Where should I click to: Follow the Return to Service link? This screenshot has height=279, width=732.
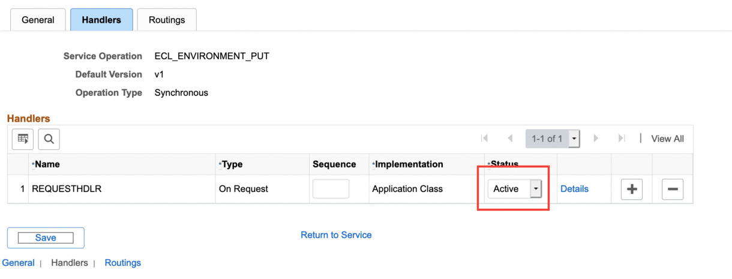tap(336, 235)
